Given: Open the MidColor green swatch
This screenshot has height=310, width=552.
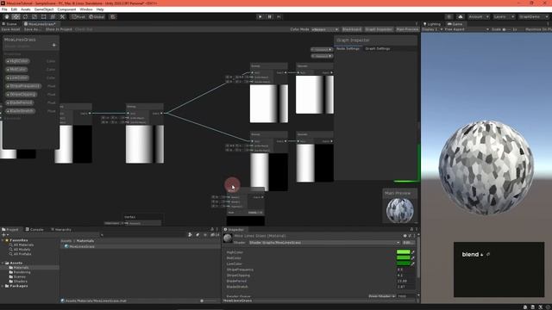Looking at the screenshot, I should (x=403, y=257).
